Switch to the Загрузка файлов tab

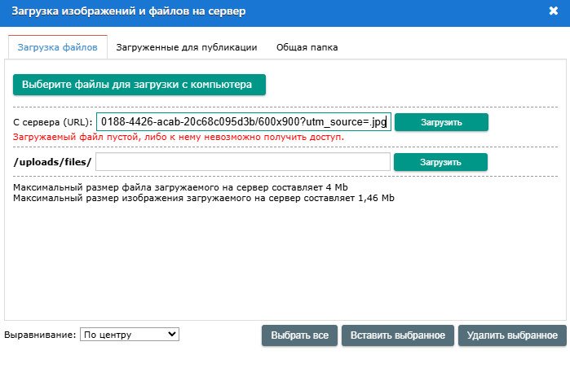pos(57,47)
